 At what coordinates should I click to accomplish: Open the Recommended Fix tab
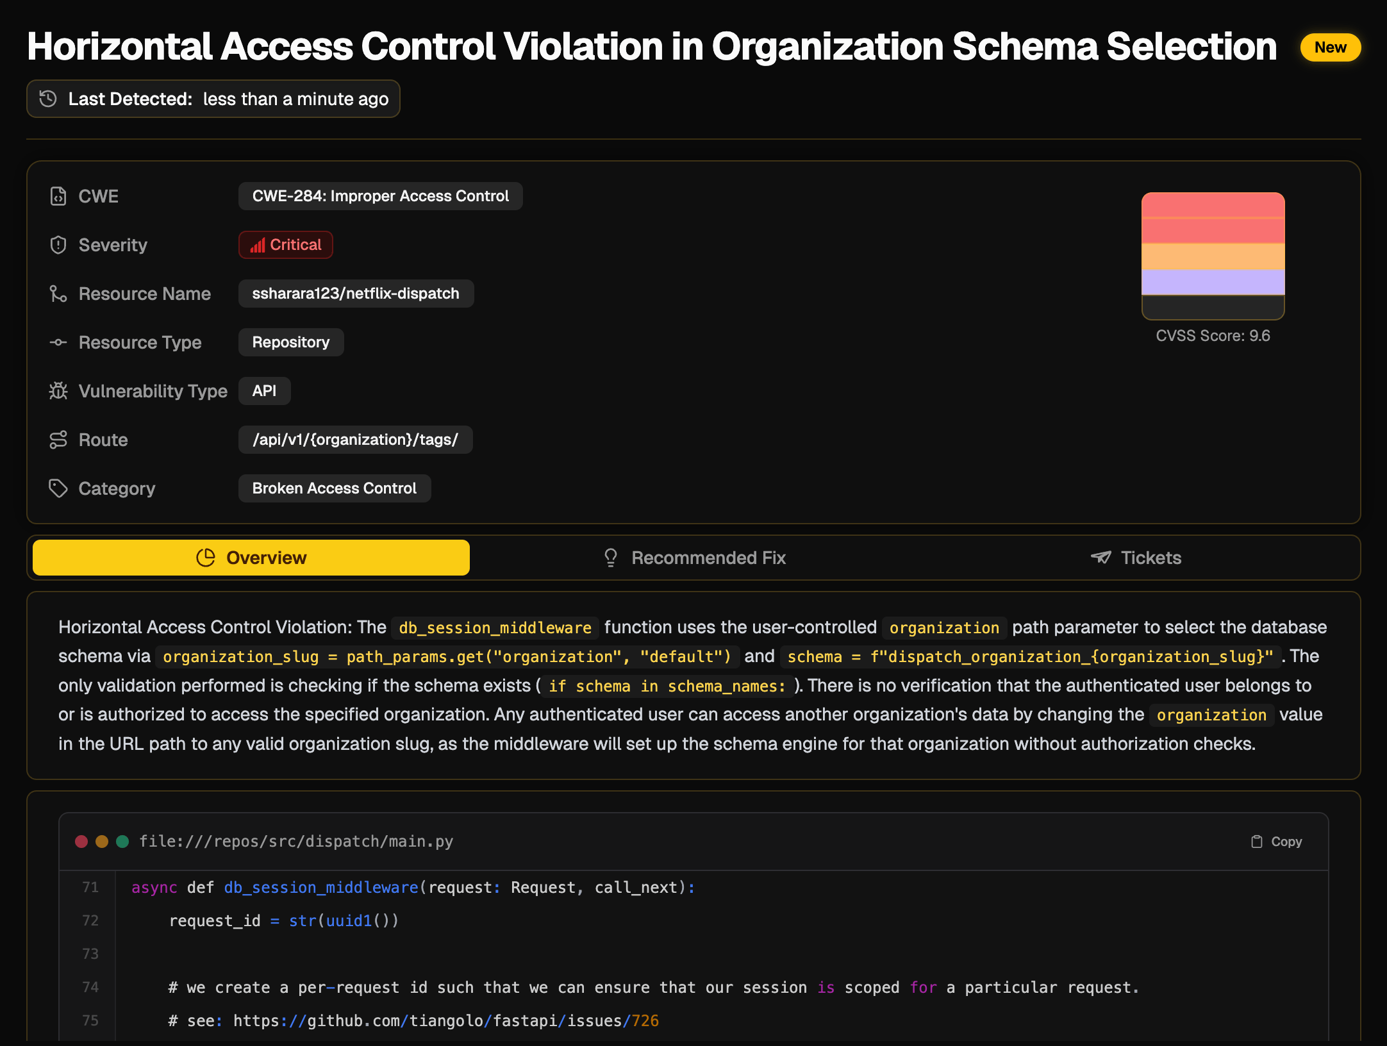point(695,558)
